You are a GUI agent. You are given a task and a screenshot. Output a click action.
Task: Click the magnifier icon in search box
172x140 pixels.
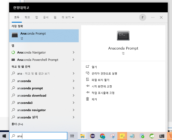click(x=13, y=136)
